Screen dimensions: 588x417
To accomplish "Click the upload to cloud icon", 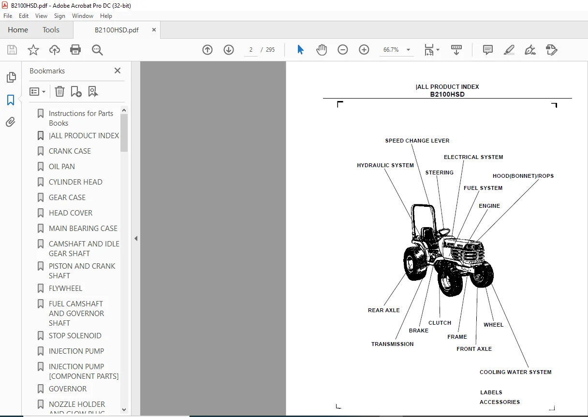I will coord(55,50).
